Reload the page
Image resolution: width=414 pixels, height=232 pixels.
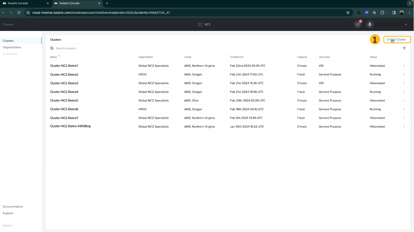click(19, 13)
